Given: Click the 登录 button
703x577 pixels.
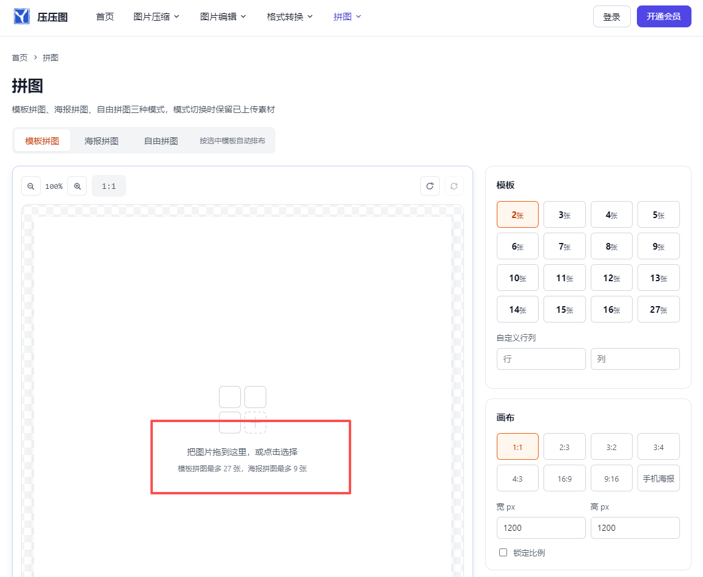Looking at the screenshot, I should (x=612, y=16).
